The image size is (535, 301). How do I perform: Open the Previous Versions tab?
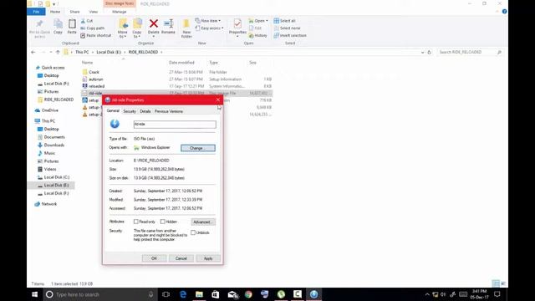(x=169, y=111)
